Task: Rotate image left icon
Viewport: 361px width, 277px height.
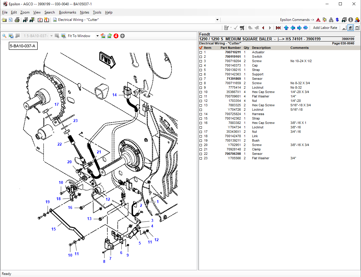Action: (103, 36)
